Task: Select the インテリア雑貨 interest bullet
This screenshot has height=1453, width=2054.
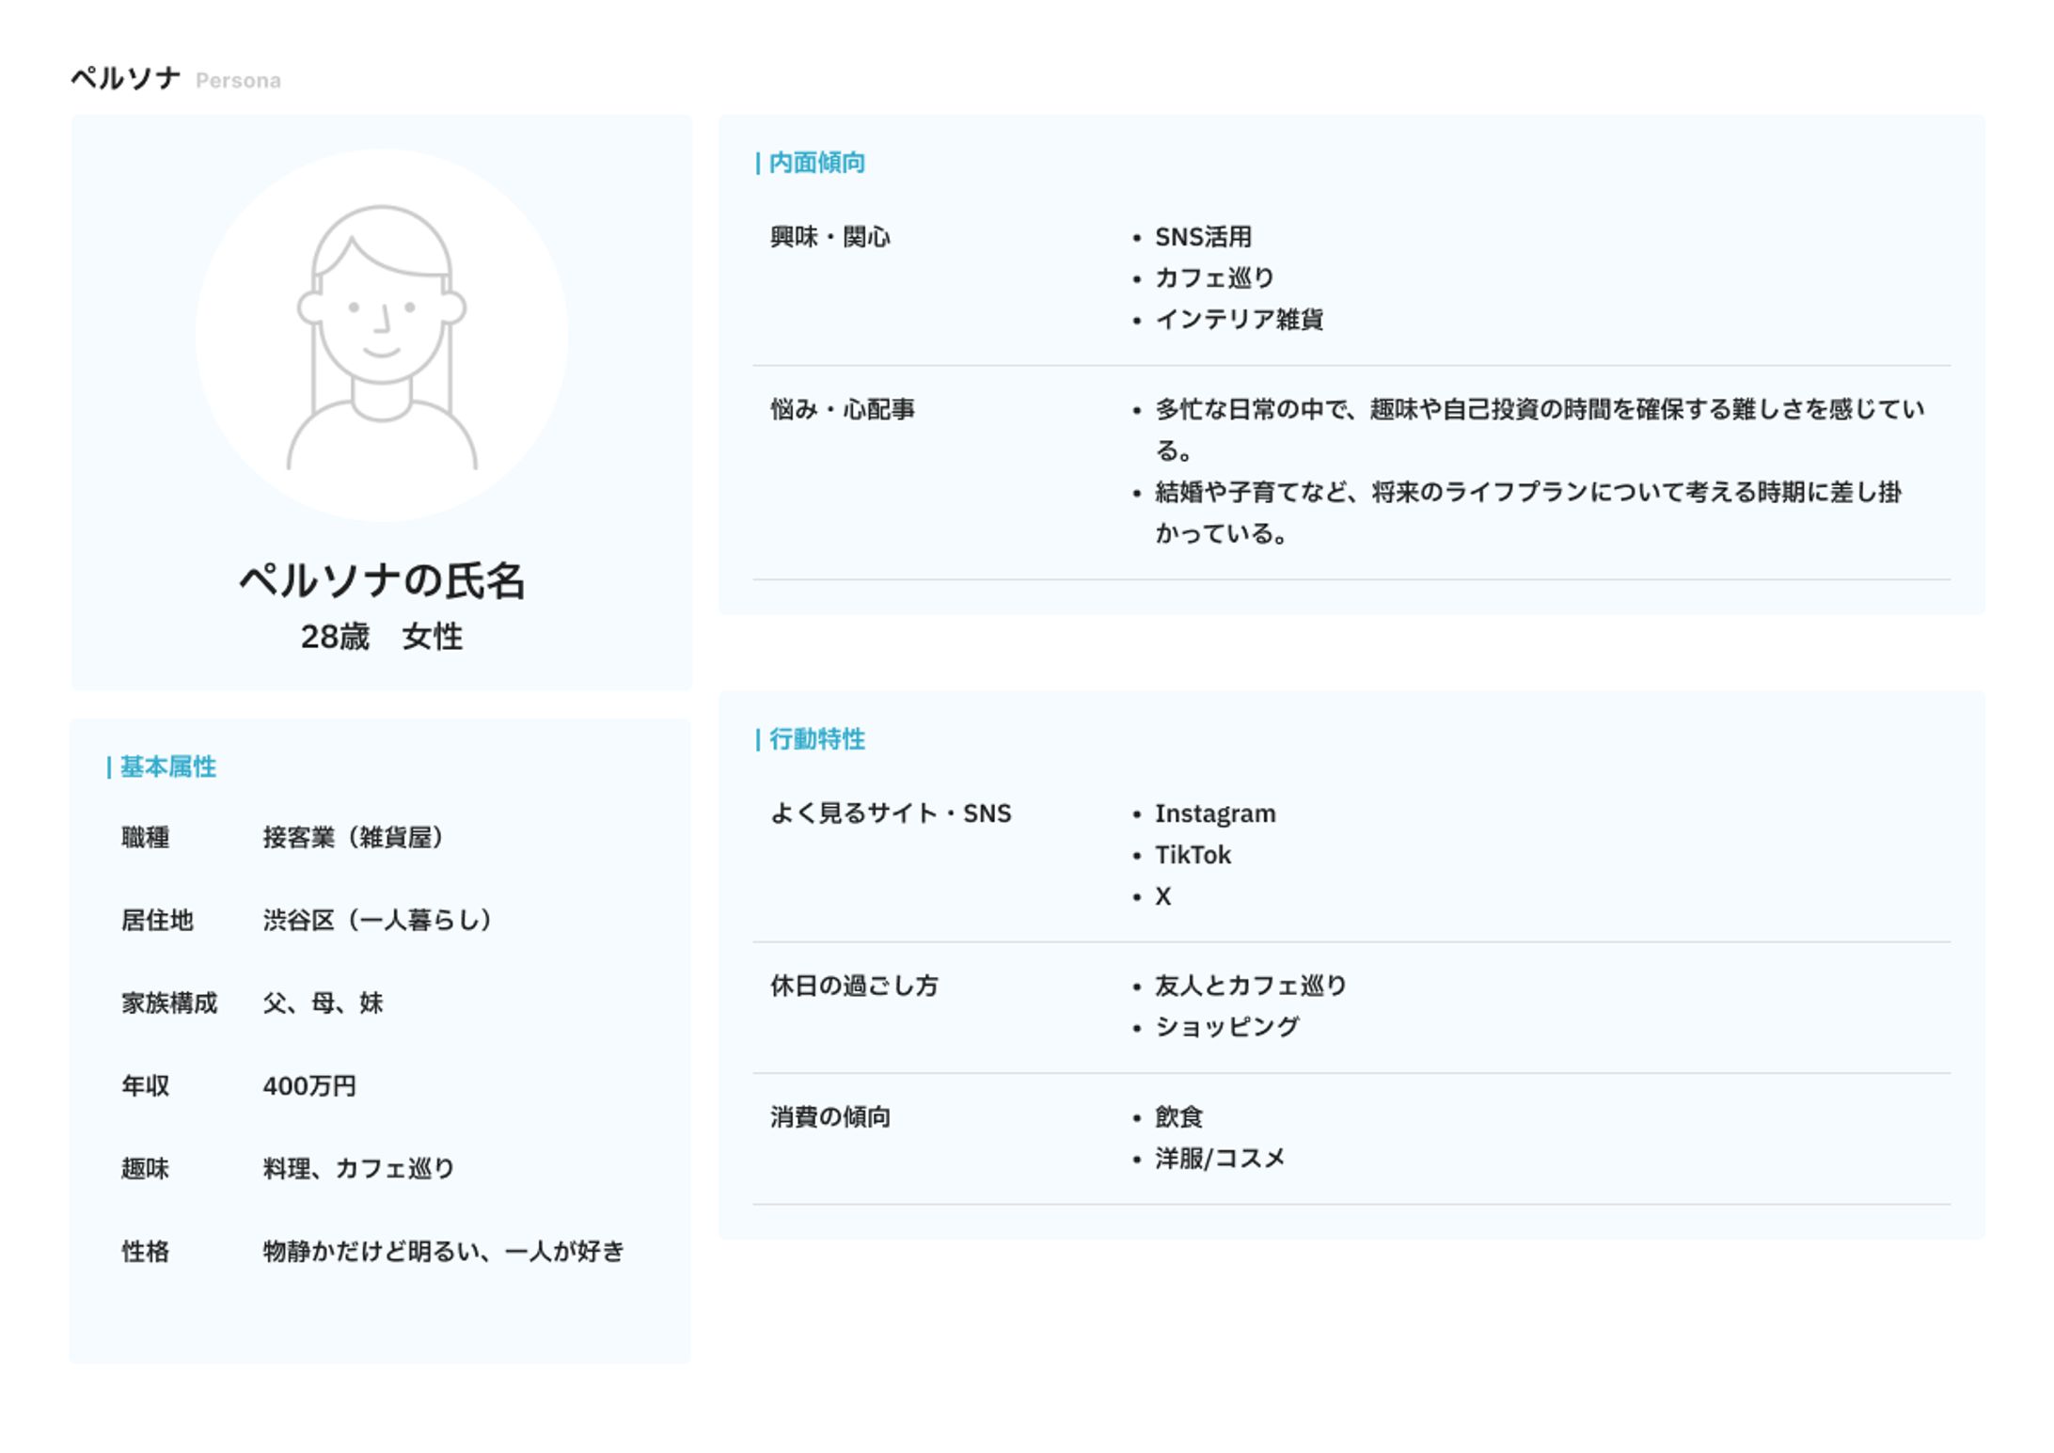Action: 1239,320
